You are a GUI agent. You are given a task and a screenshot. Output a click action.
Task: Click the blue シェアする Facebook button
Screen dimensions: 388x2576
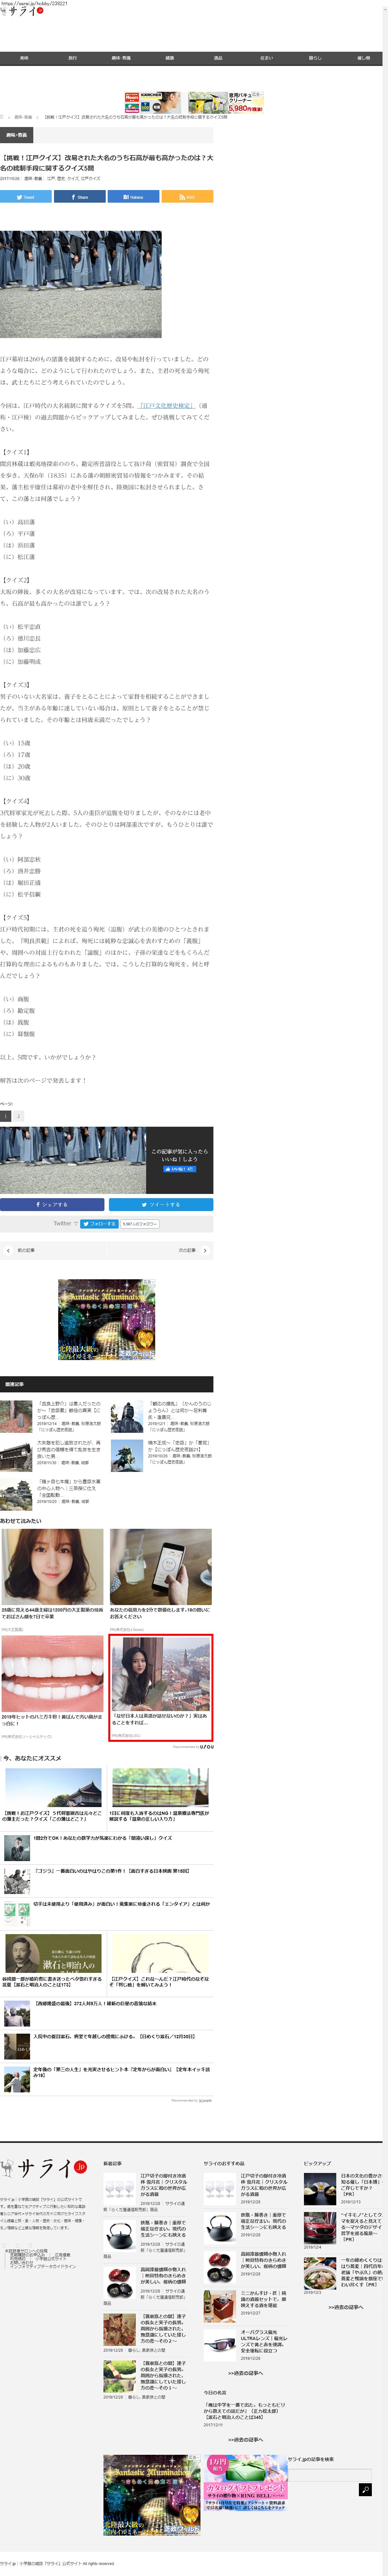[52, 1204]
